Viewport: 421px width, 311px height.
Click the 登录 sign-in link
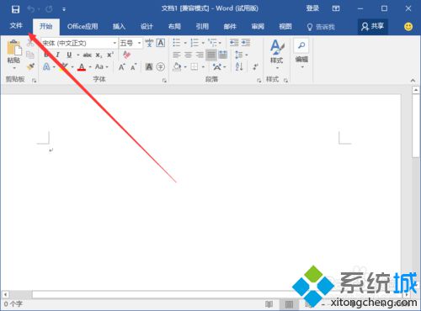[x=312, y=8]
